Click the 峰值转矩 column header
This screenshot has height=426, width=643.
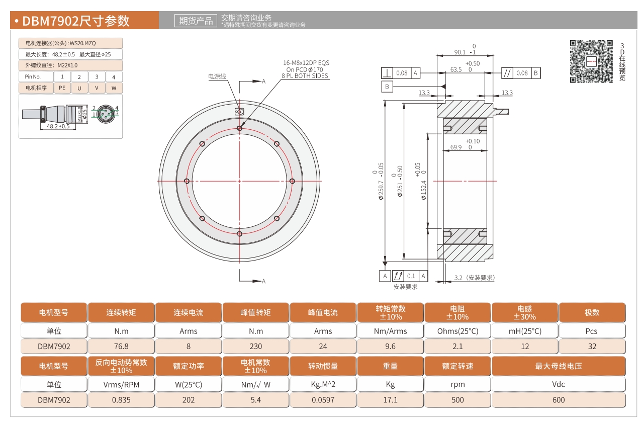tap(256, 312)
